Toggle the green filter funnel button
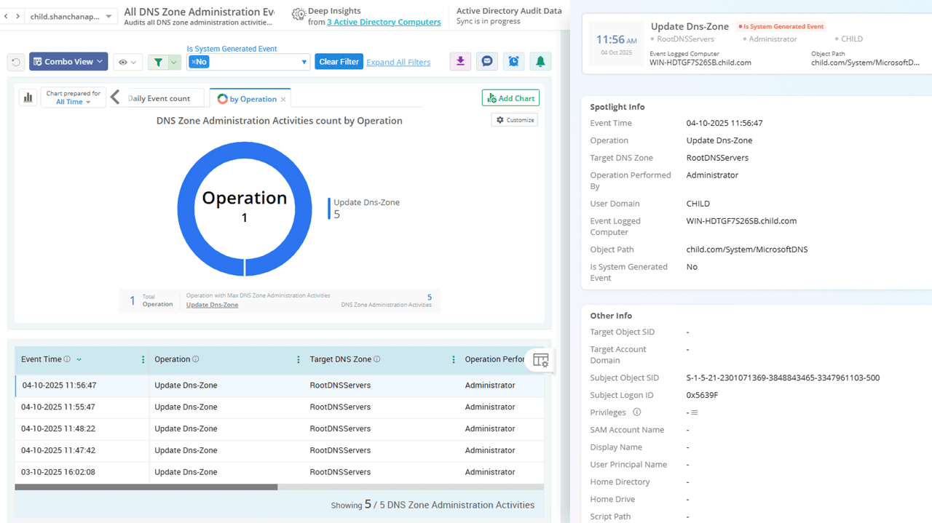Image resolution: width=932 pixels, height=523 pixels. [157, 63]
